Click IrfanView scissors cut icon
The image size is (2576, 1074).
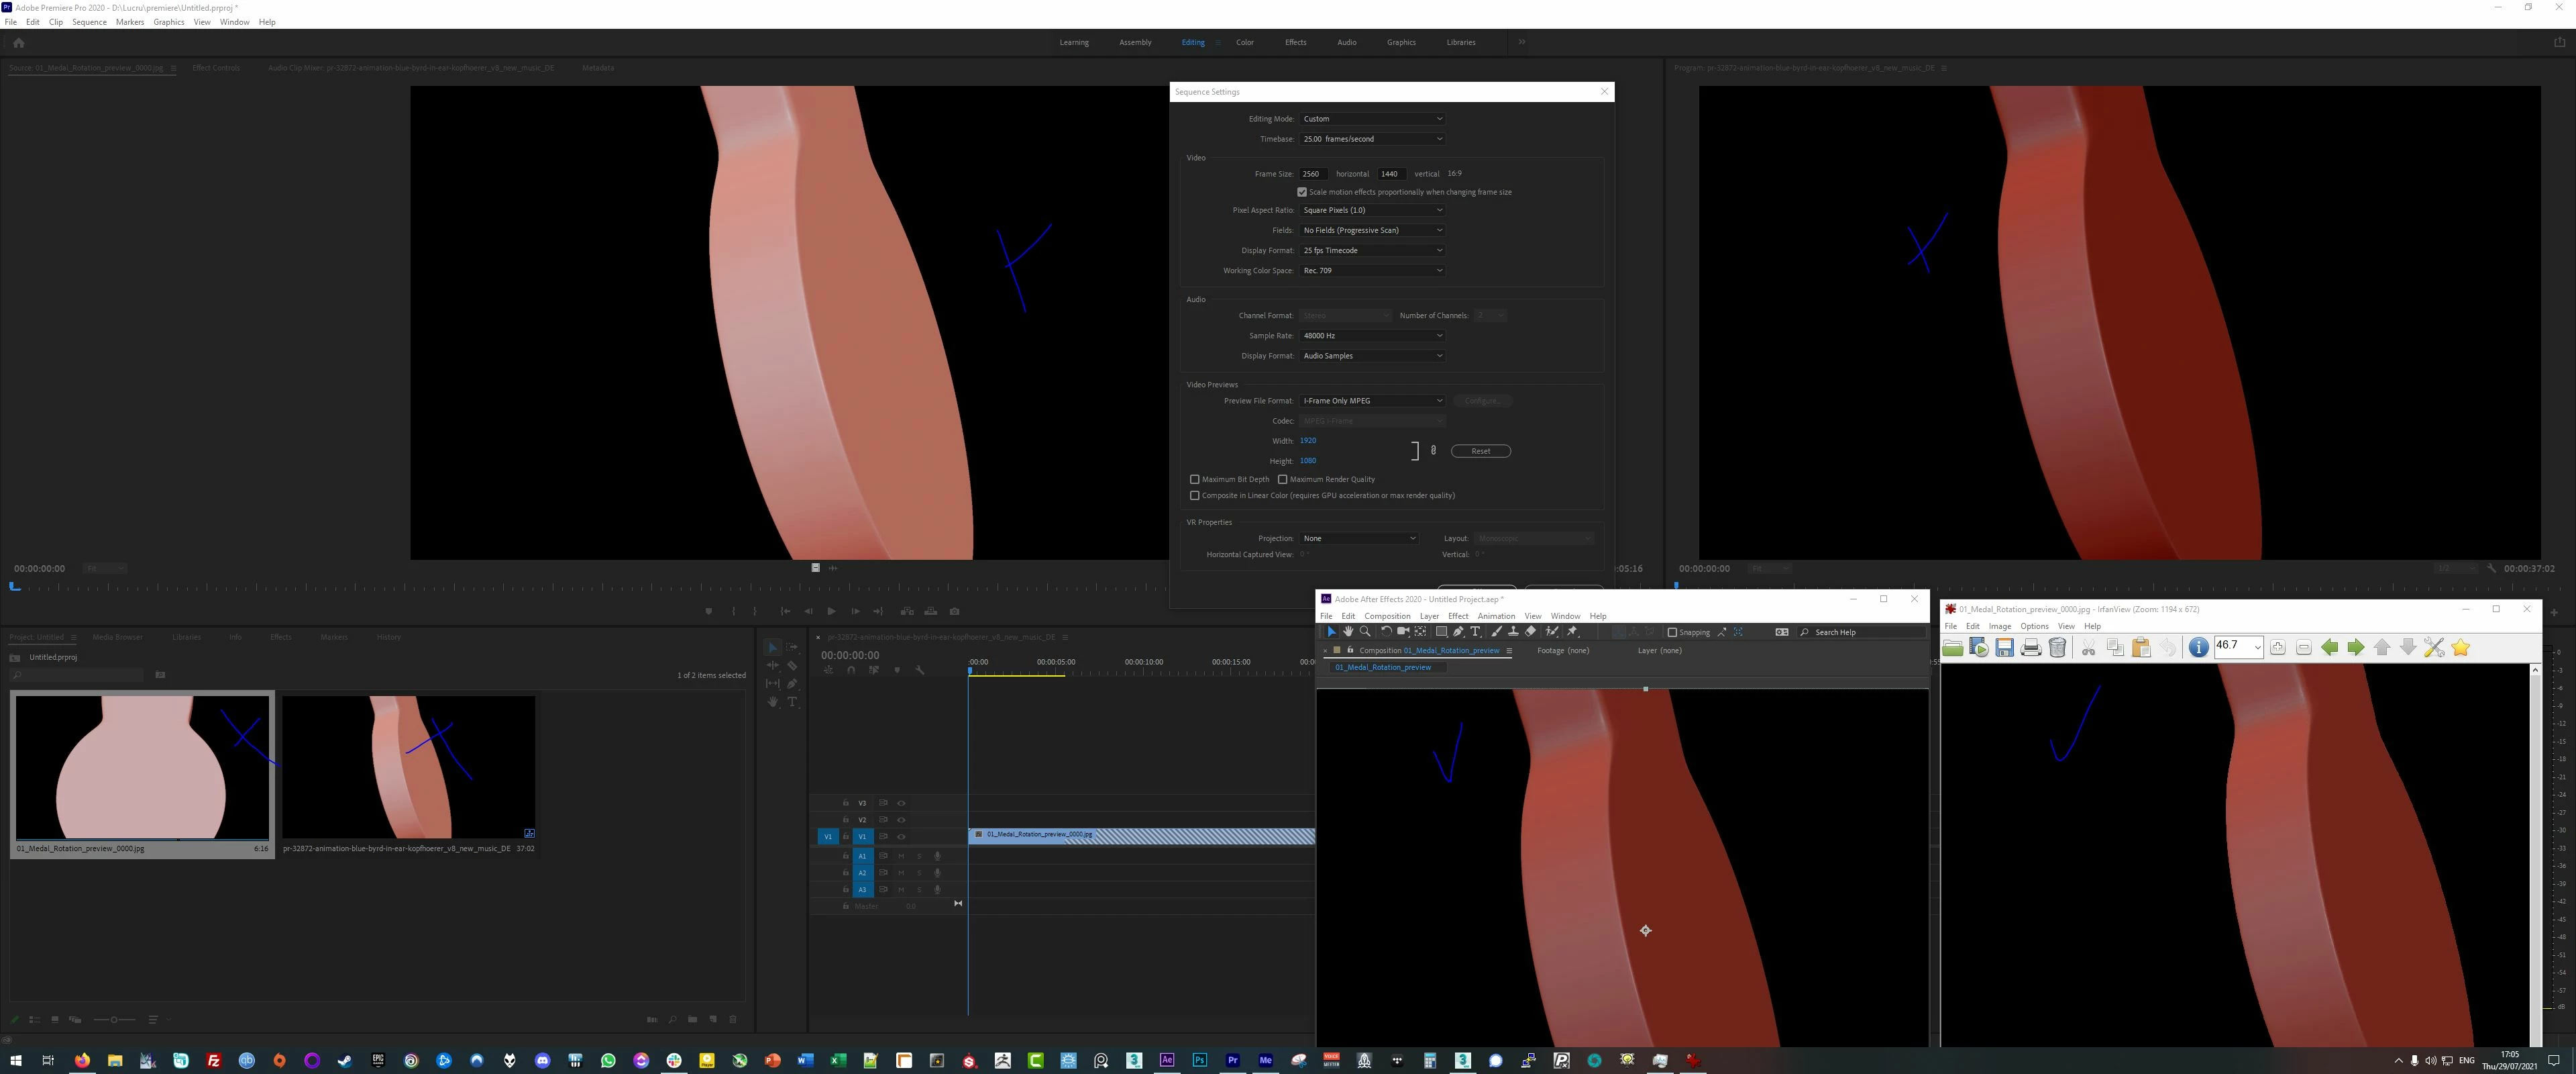[2088, 648]
